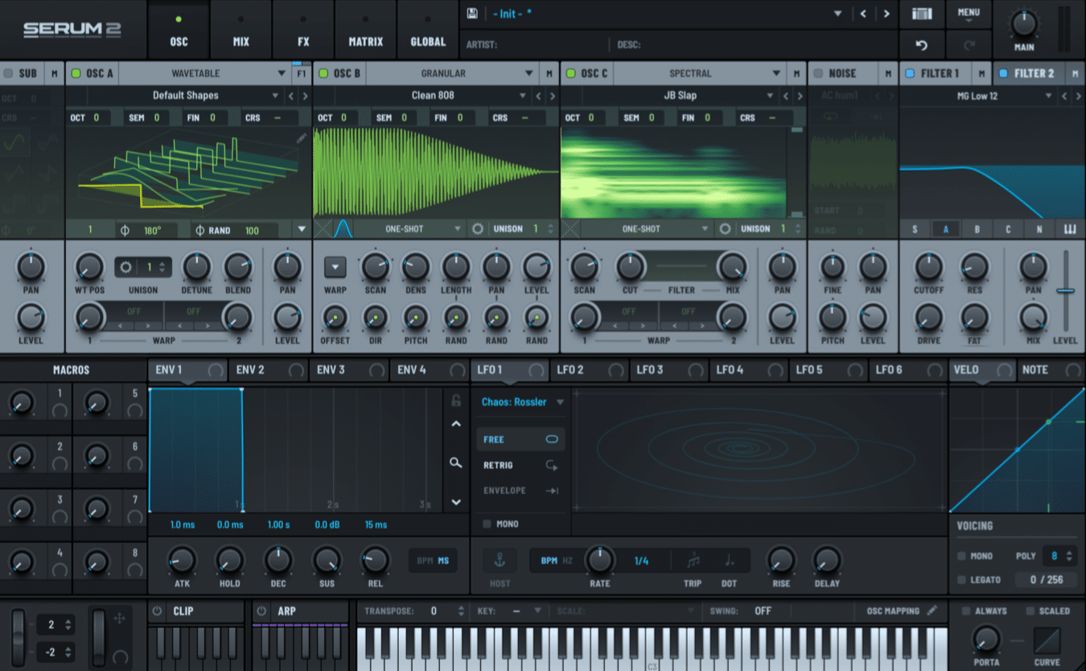The width and height of the screenshot is (1086, 671).
Task: Click the save preset floppy disk icon
Action: (472, 14)
